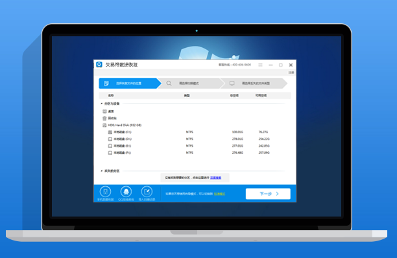This screenshot has height=258, width=397.
Task: Click the deep search blue link
Action: 216,178
